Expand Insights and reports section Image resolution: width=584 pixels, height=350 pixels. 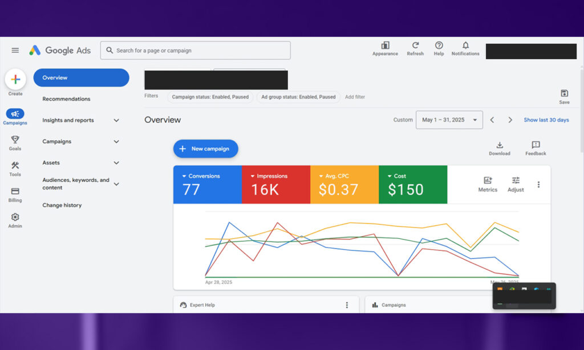click(x=81, y=121)
